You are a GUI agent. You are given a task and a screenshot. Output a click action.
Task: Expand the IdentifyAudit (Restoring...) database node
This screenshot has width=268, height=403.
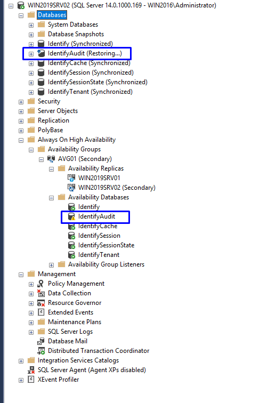(x=31, y=54)
